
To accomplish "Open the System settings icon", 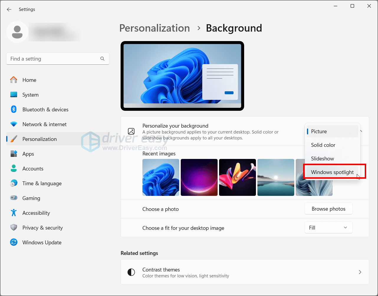I will 14,95.
